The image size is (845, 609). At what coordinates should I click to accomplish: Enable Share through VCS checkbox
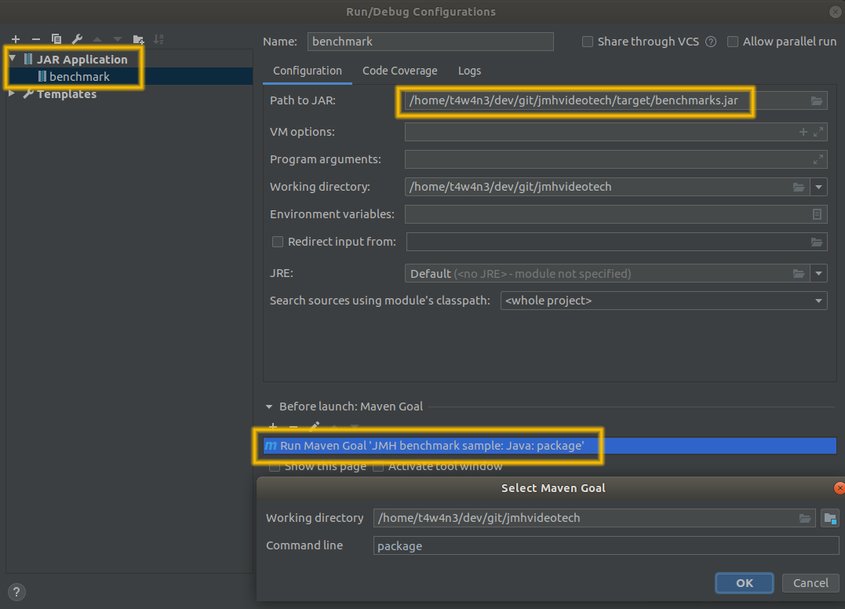588,42
